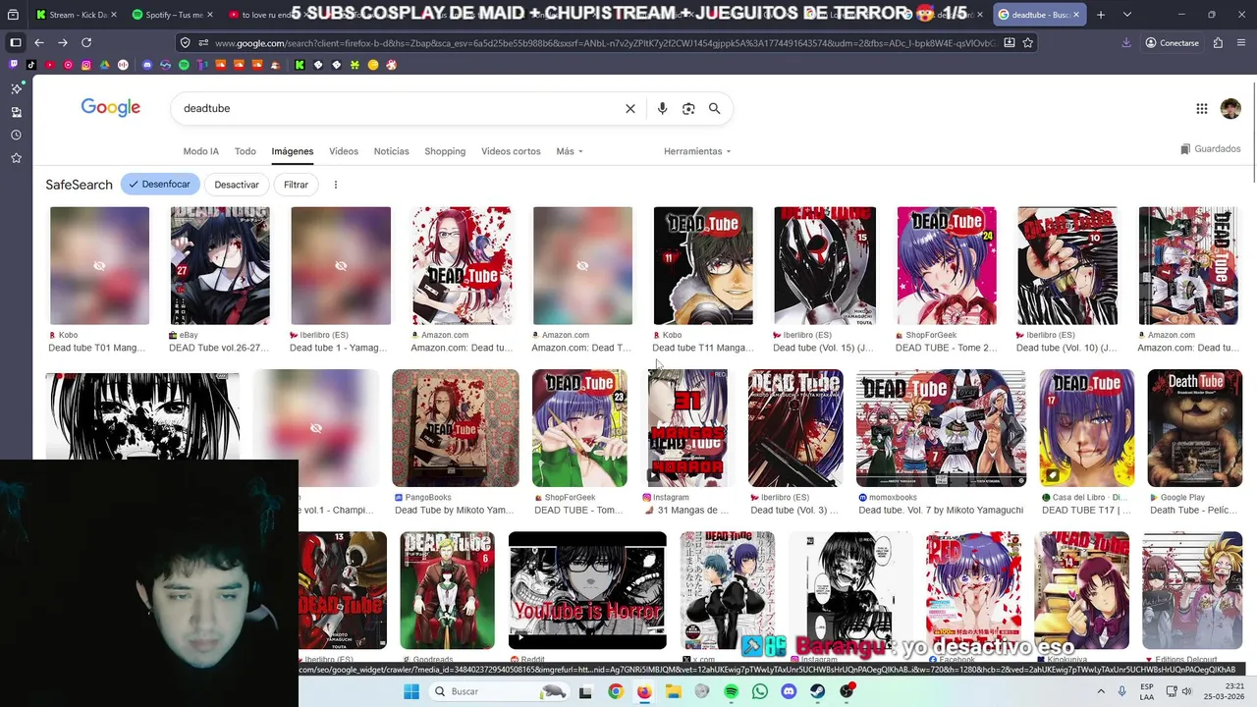Expand the Más search category dropdown

pyautogui.click(x=570, y=151)
